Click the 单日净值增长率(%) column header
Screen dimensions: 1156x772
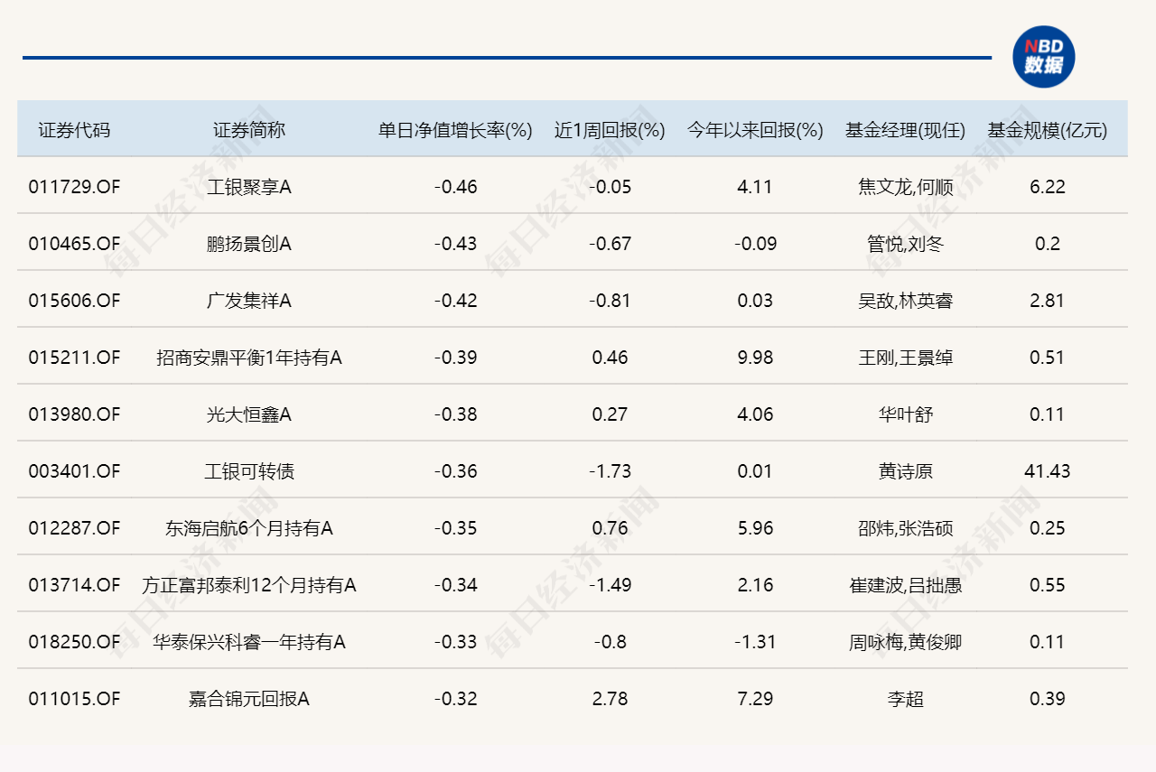(x=455, y=130)
